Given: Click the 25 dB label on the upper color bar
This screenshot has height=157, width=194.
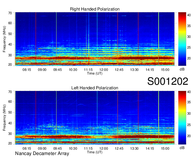Looking at the screenshot, I should [189, 47].
